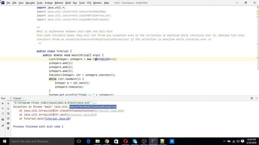The height and width of the screenshot is (145, 259).
Task: Open the Analyze menu
Action: tap(49, 3)
